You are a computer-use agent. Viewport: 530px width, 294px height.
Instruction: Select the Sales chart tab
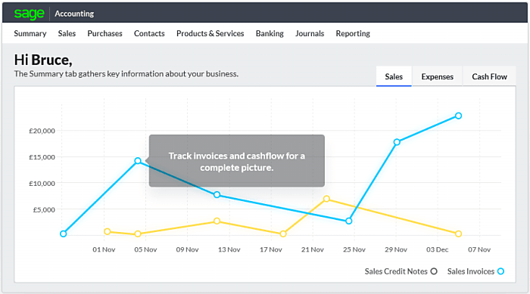(394, 76)
